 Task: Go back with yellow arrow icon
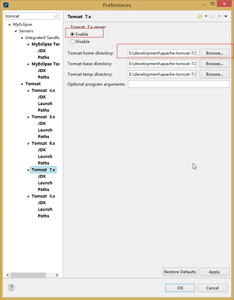coord(200,16)
